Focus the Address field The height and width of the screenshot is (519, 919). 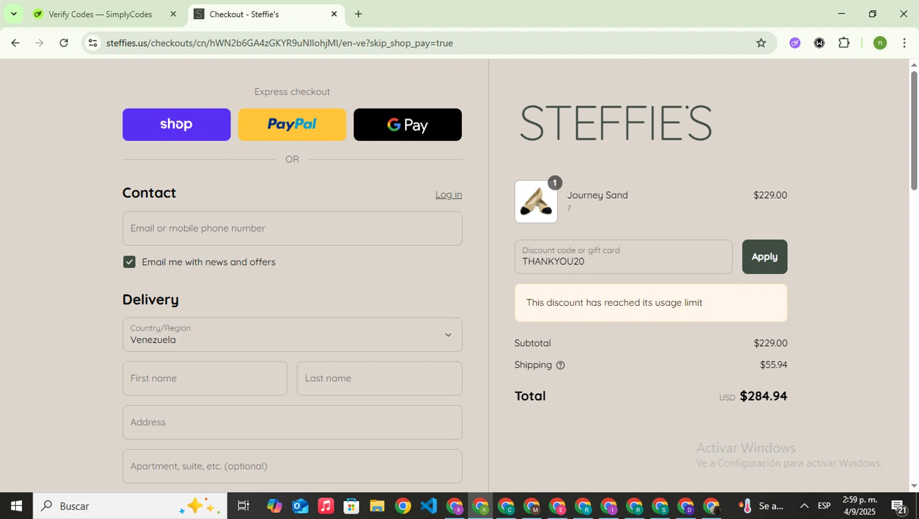point(292,422)
